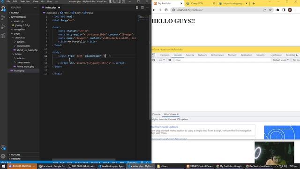Image resolution: width=300 pixels, height=169 pixels.
Task: Open the Selection menu in VS Code
Action: [25, 1]
